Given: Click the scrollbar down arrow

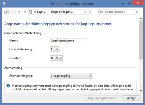Looking at the screenshot, I should pos(141,91).
